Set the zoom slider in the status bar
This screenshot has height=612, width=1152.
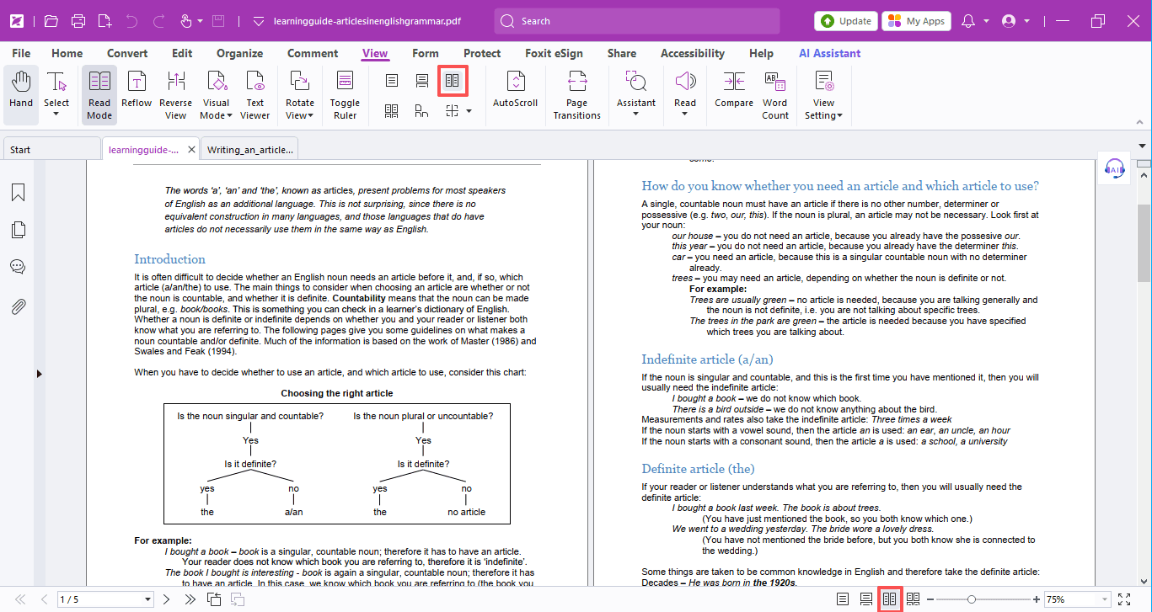coord(972,599)
